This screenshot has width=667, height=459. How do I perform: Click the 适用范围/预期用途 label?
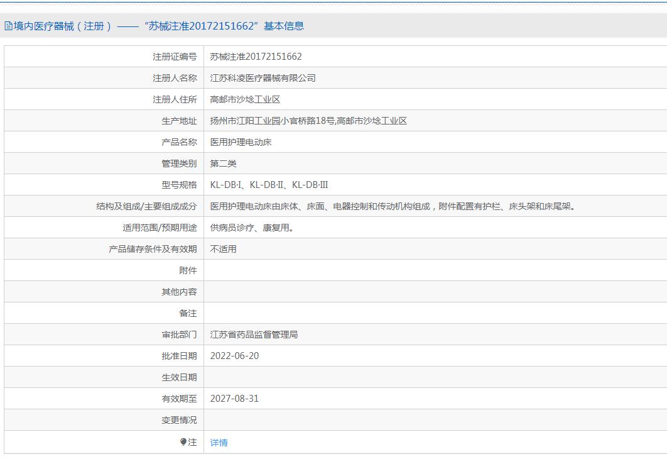[160, 228]
